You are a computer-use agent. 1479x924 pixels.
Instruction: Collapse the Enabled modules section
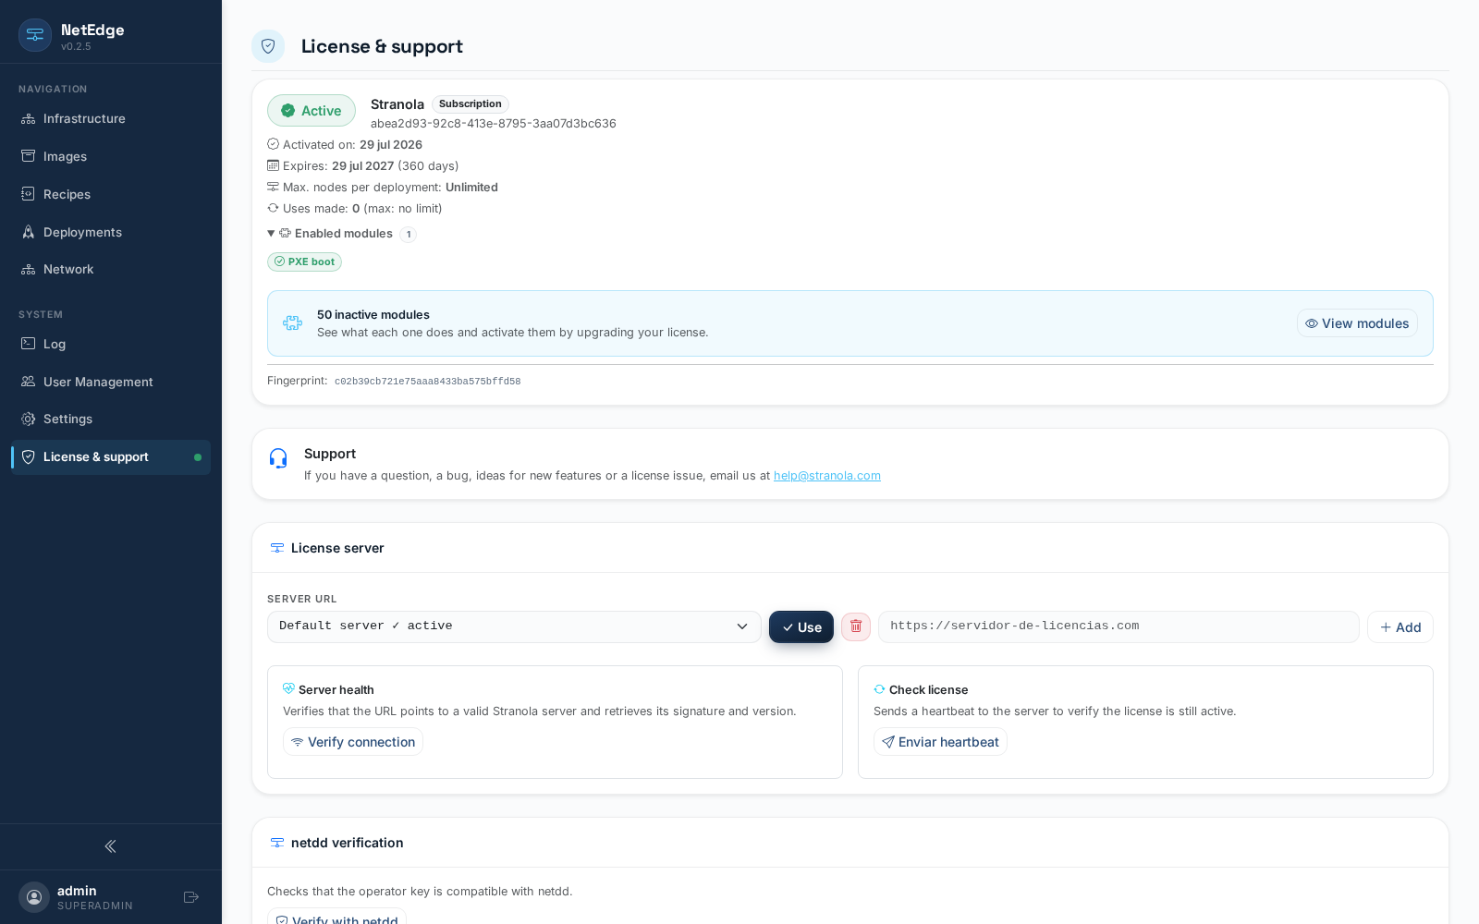click(x=330, y=234)
